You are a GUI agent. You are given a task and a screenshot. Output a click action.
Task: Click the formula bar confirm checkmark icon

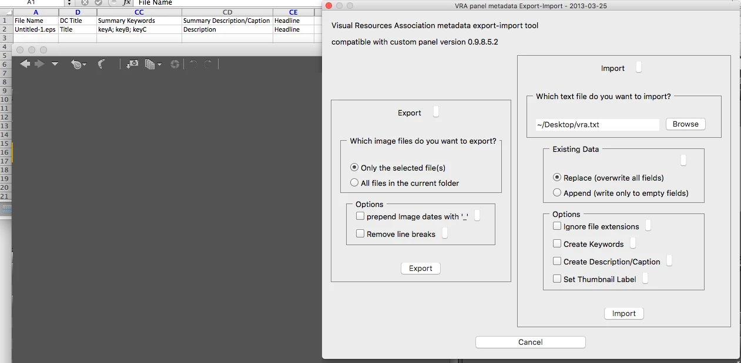(x=98, y=2)
